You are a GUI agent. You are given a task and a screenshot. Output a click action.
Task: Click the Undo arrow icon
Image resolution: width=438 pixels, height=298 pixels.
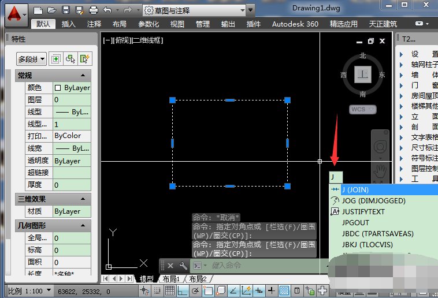107,10
